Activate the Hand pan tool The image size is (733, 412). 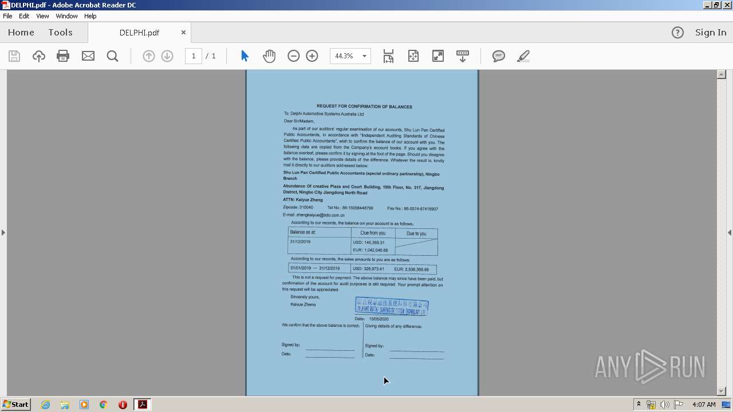pyautogui.click(x=269, y=56)
